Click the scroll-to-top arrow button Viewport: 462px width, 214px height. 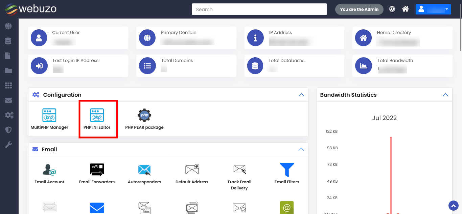point(453,206)
